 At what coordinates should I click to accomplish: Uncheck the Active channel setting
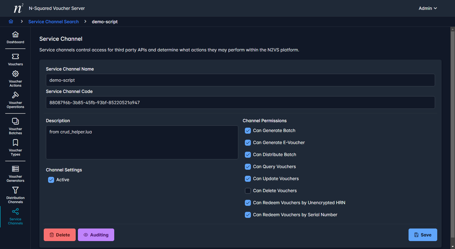[x=51, y=180]
